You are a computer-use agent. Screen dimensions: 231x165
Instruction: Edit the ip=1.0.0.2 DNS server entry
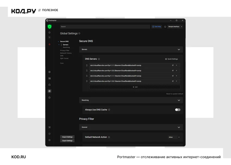[x=173, y=71]
